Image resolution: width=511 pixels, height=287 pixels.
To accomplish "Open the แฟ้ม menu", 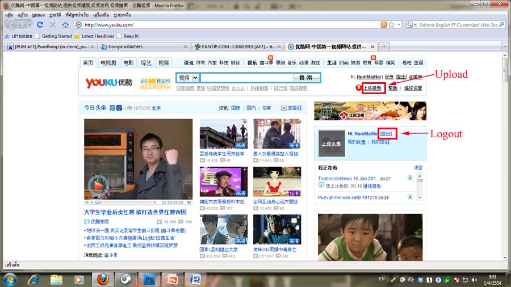I will (9, 15).
